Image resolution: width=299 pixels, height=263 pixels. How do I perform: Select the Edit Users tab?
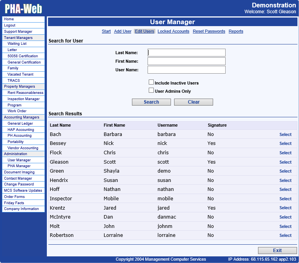(144, 31)
